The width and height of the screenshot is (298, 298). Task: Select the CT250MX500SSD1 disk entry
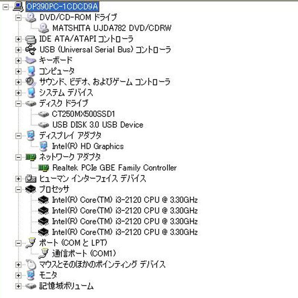point(83,114)
